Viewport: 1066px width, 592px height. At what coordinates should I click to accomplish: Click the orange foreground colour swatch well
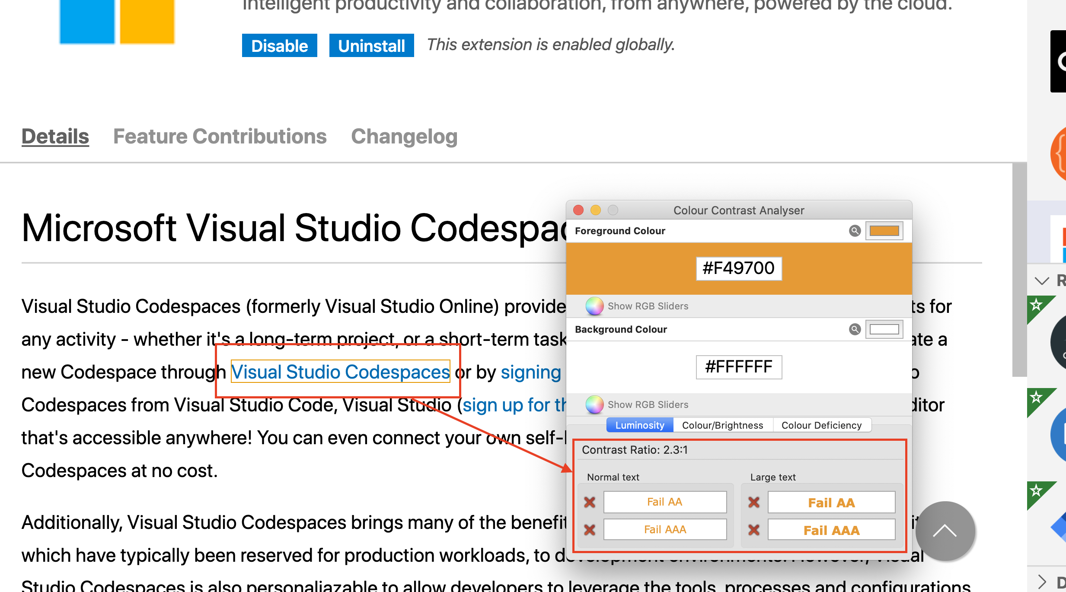(x=884, y=231)
